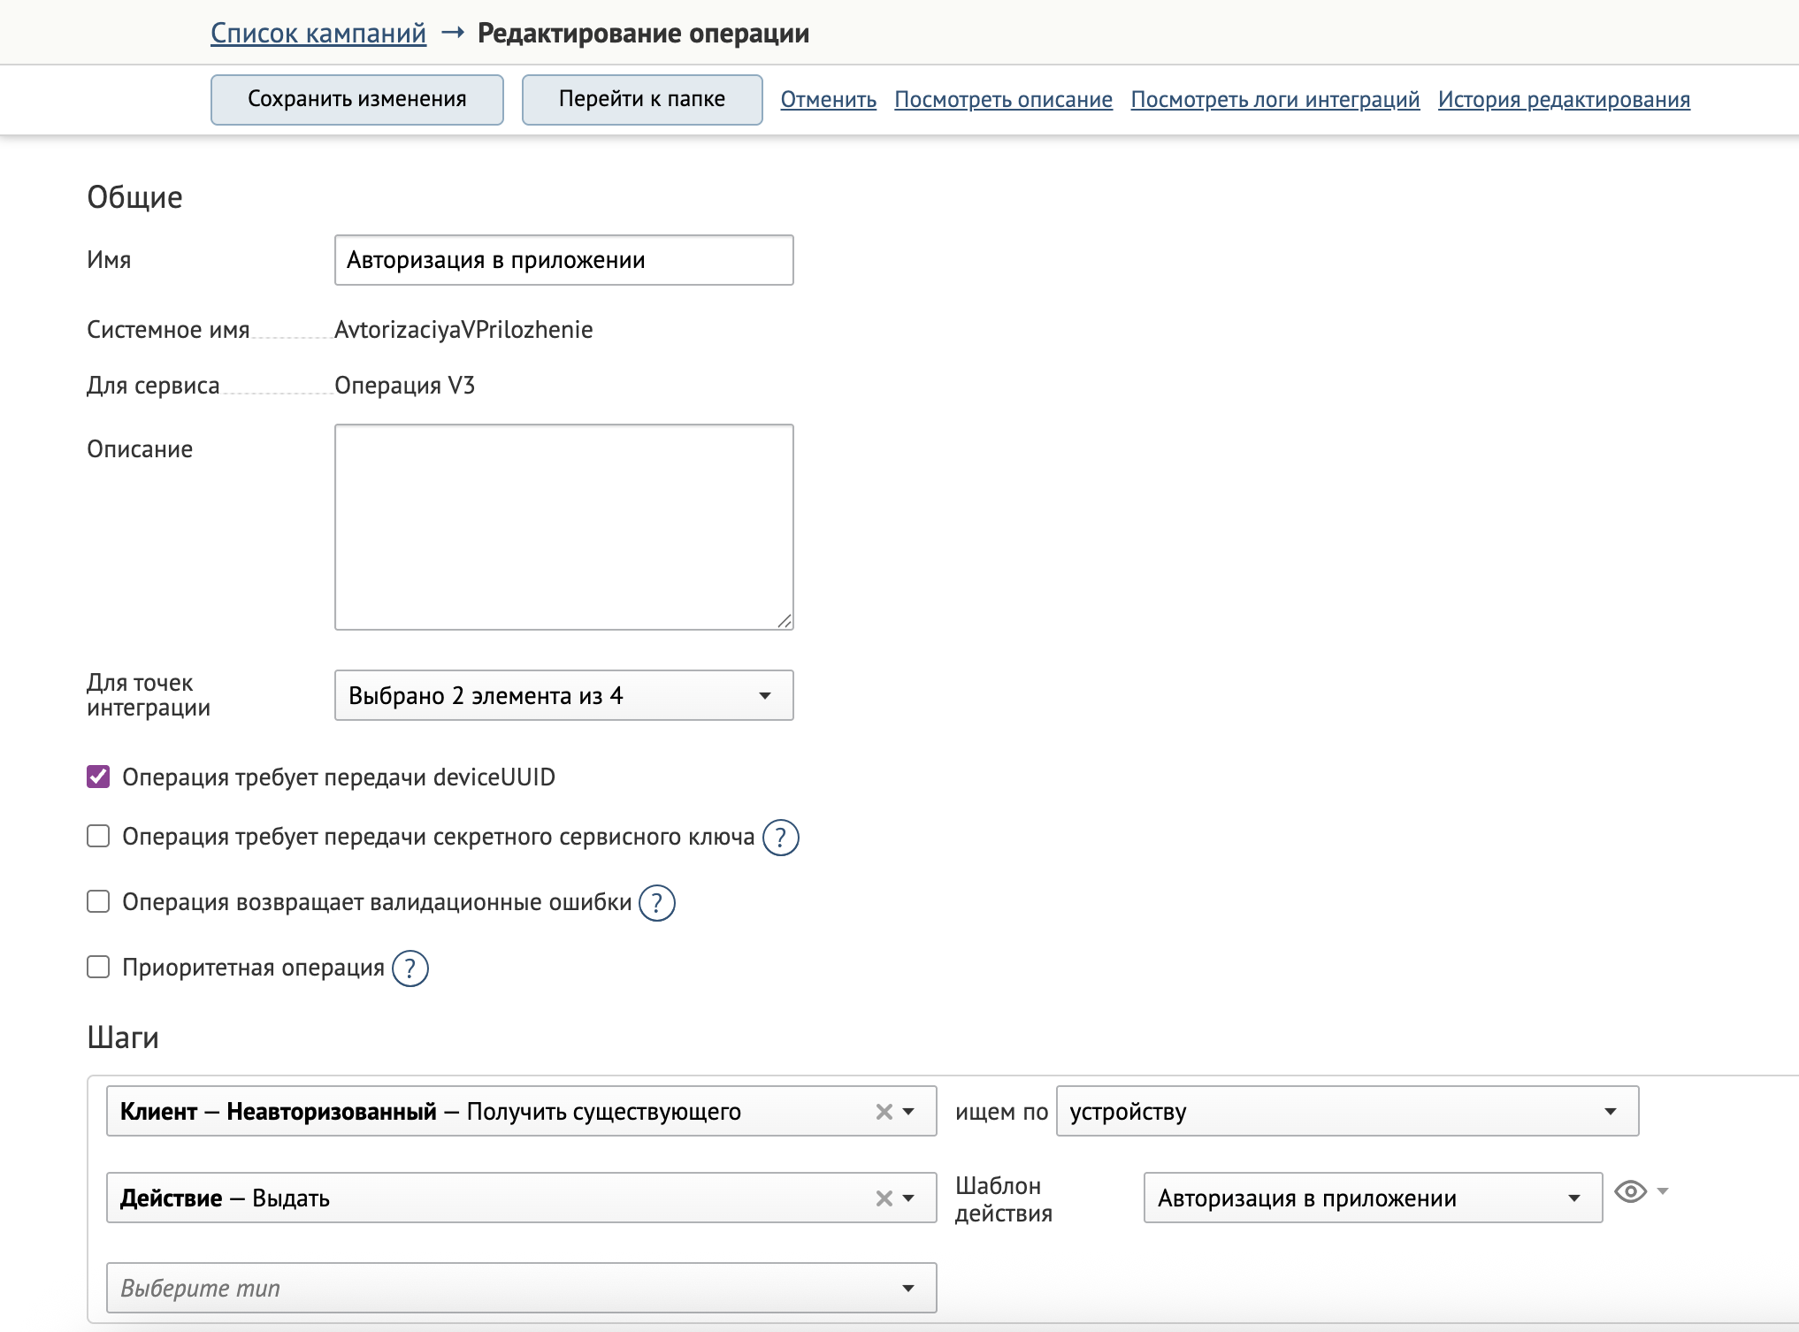Open История редактирования link

[x=1564, y=100]
